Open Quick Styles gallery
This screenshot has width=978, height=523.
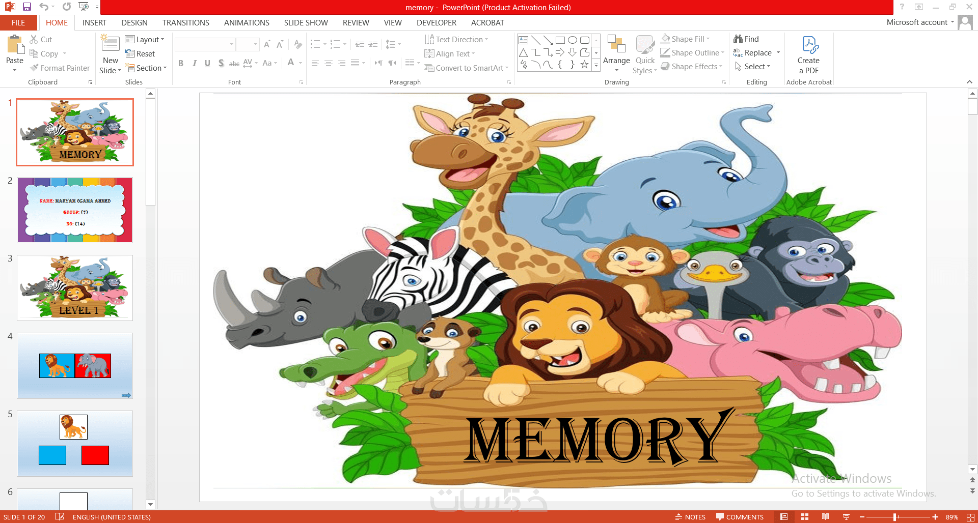(x=645, y=55)
